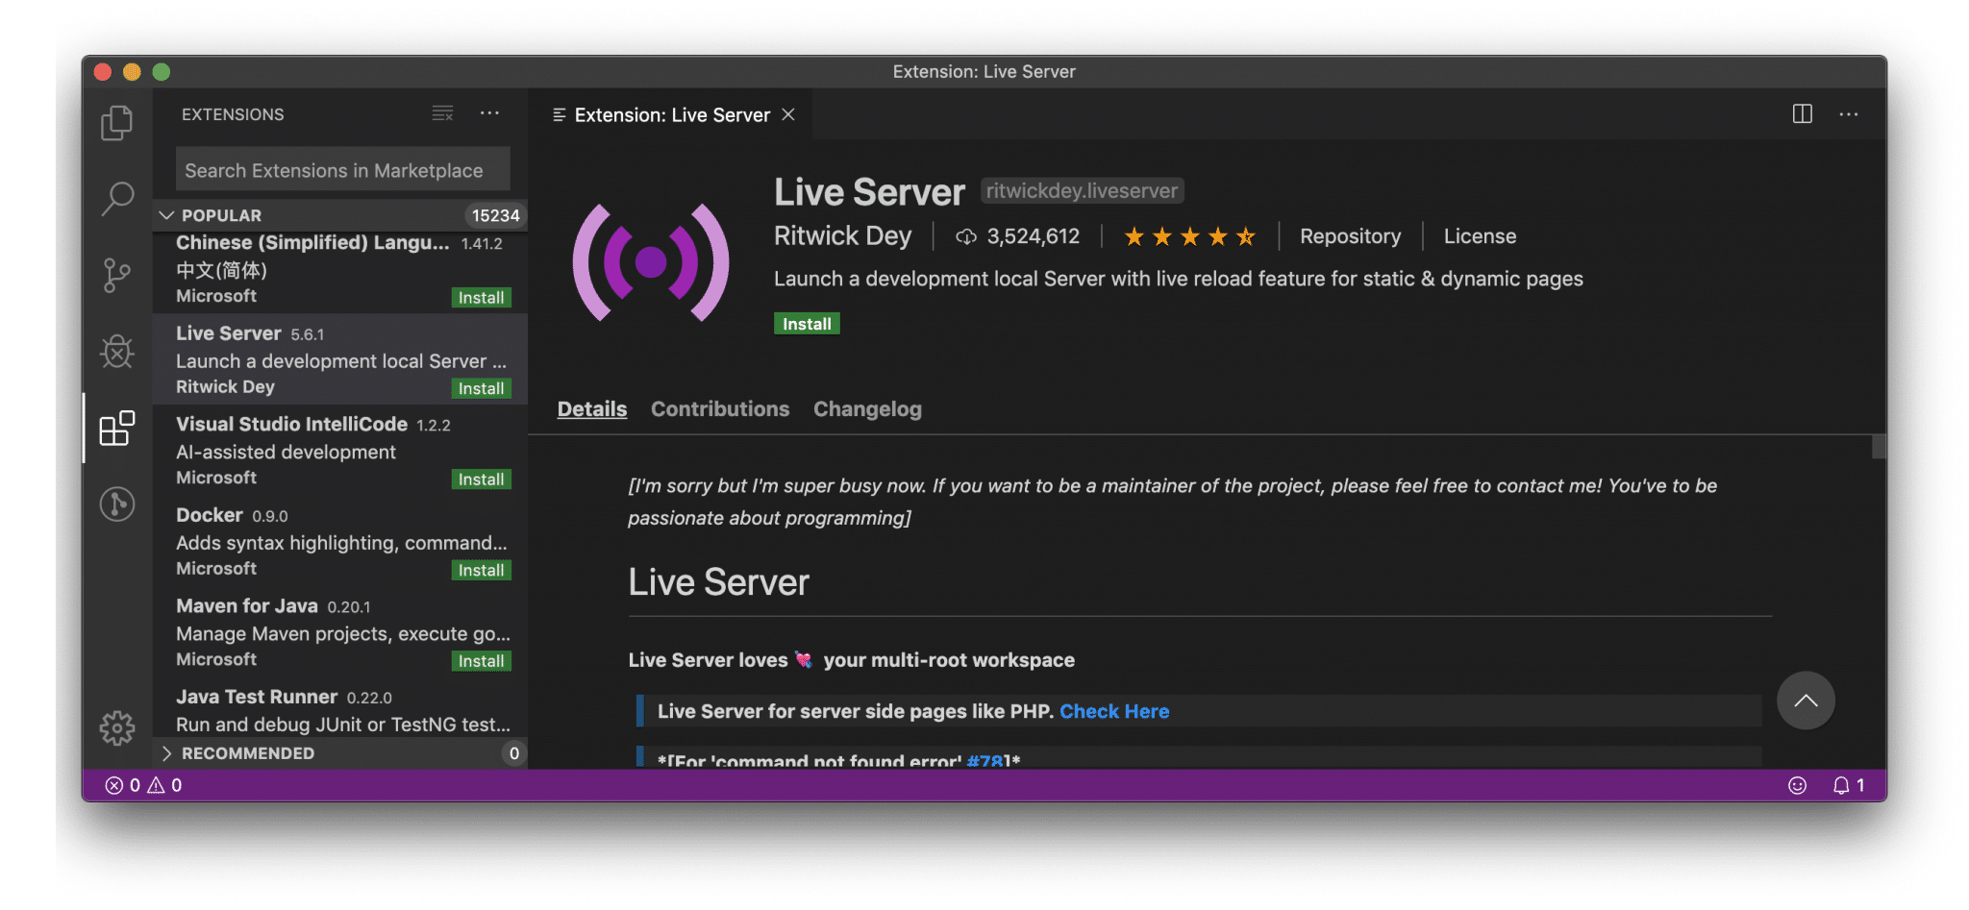Install Live Server from the sidebar list
1969x910 pixels.
(x=481, y=388)
